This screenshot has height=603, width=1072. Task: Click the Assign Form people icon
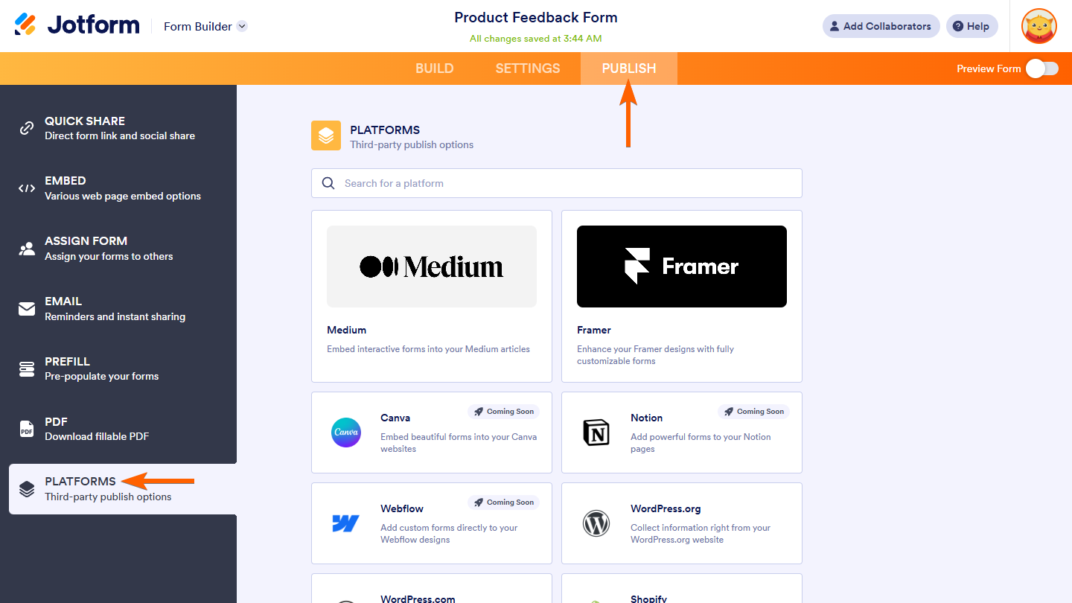[27, 249]
